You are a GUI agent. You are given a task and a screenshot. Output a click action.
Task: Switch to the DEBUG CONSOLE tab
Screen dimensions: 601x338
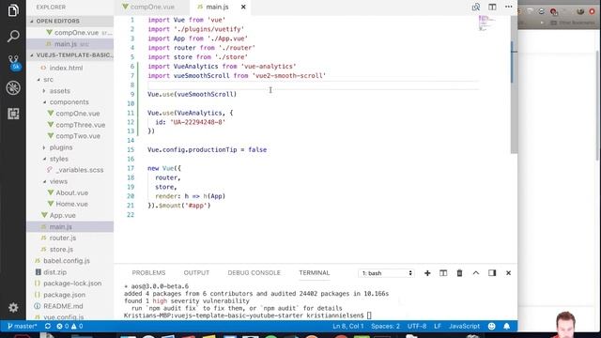(254, 273)
